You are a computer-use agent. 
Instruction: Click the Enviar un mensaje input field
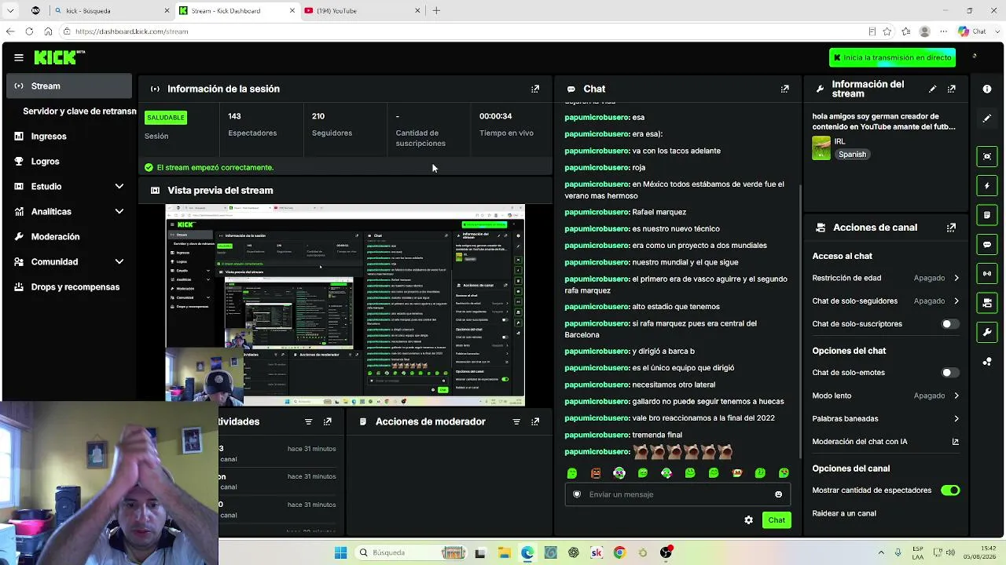tap(676, 494)
